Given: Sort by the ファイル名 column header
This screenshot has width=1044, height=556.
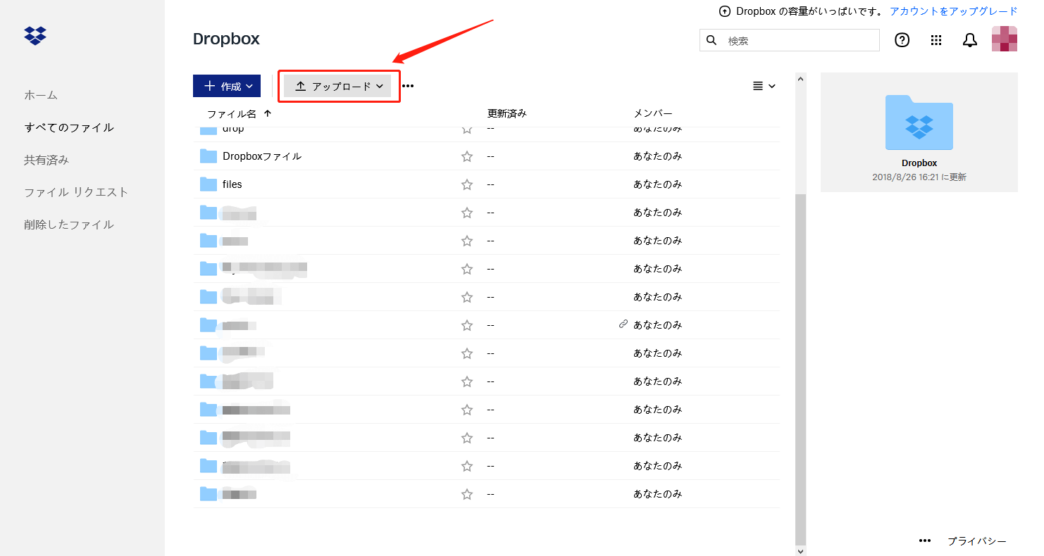Looking at the screenshot, I should click(x=239, y=113).
